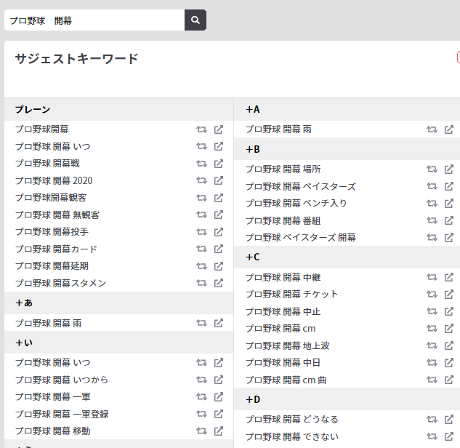Click re-search icon for プロ野球 開幕 中日

click(x=432, y=363)
